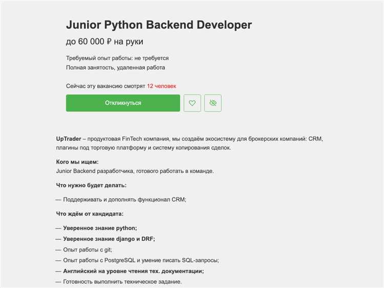
Task: Click the Уверенное знание python requirement
Action: [100, 228]
